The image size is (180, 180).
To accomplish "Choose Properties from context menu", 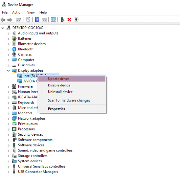I will [x=72, y=109].
